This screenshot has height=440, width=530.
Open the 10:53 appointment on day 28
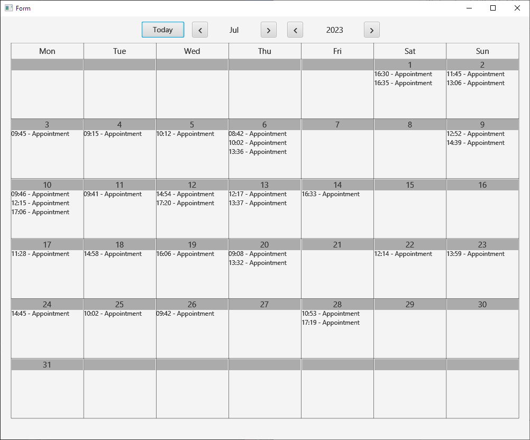click(x=331, y=314)
